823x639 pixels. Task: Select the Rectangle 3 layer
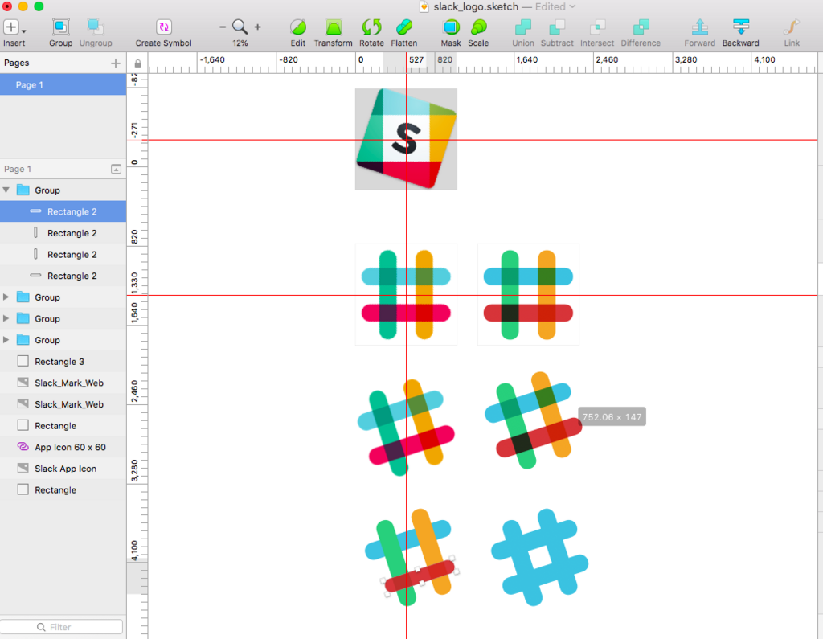63,361
